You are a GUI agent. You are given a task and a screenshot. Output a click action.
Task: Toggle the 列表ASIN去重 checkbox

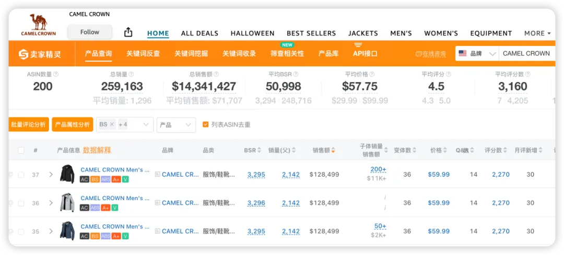tap(206, 124)
